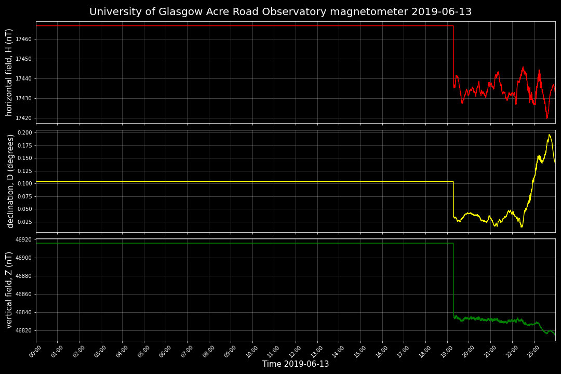Click the 22:00 time tick label

[x=511, y=352]
